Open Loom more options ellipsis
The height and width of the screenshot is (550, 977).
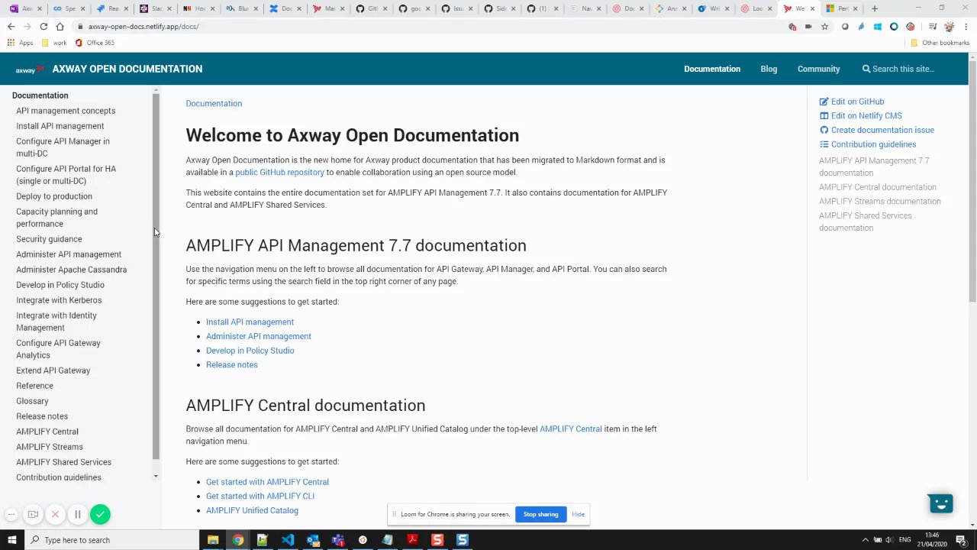click(x=11, y=515)
